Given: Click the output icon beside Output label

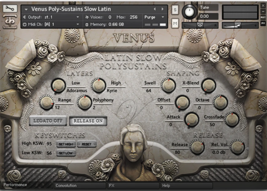Looking at the screenshot, I should tap(24, 17).
